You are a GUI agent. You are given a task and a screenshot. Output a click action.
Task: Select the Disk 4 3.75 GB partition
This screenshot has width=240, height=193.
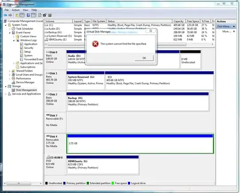pyautogui.click(x=140, y=143)
